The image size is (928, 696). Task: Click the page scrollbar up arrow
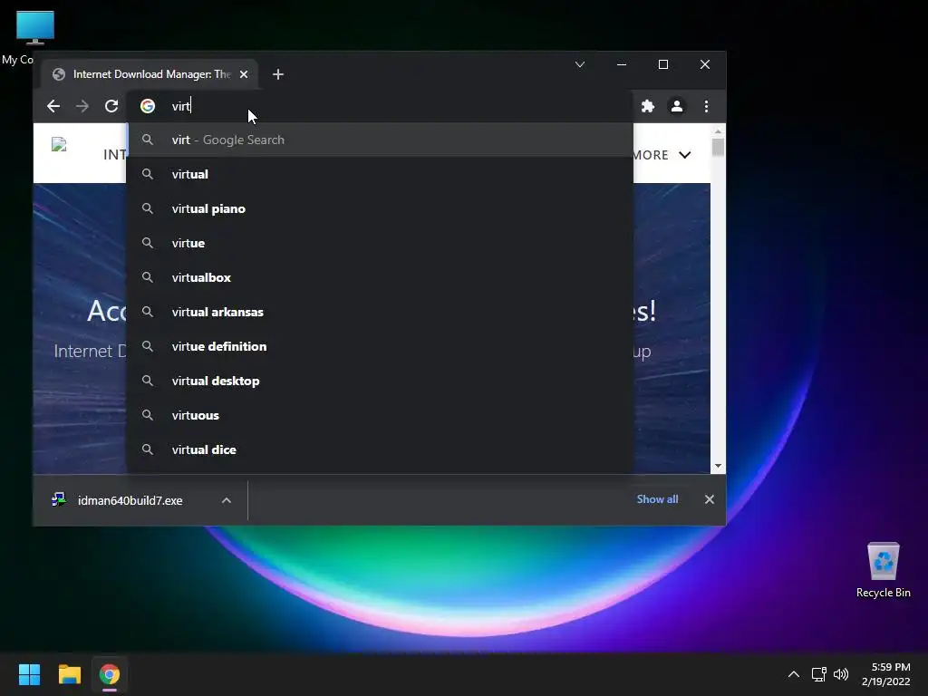pos(718,130)
